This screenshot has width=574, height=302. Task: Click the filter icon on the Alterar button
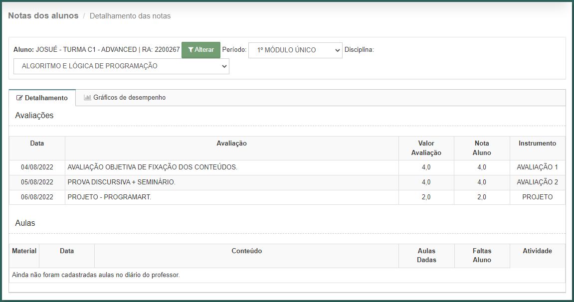191,50
